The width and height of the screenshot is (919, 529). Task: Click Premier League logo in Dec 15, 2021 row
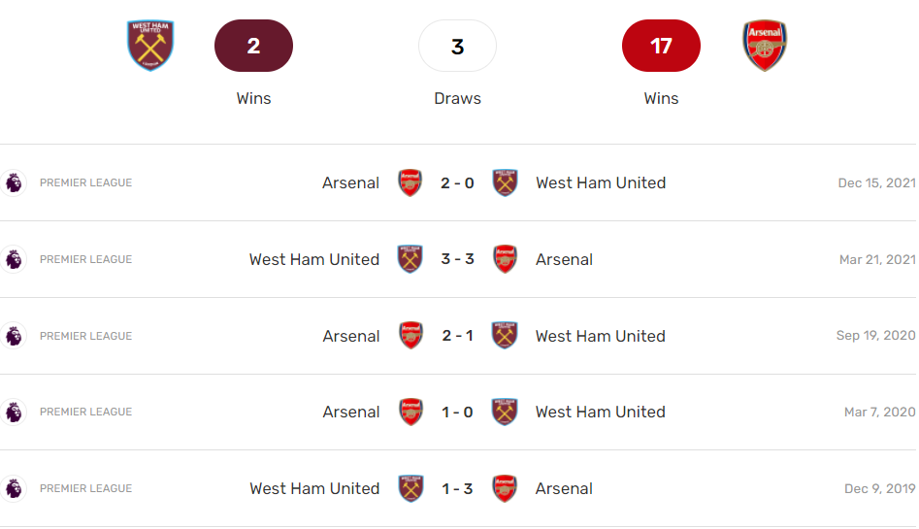click(x=14, y=182)
